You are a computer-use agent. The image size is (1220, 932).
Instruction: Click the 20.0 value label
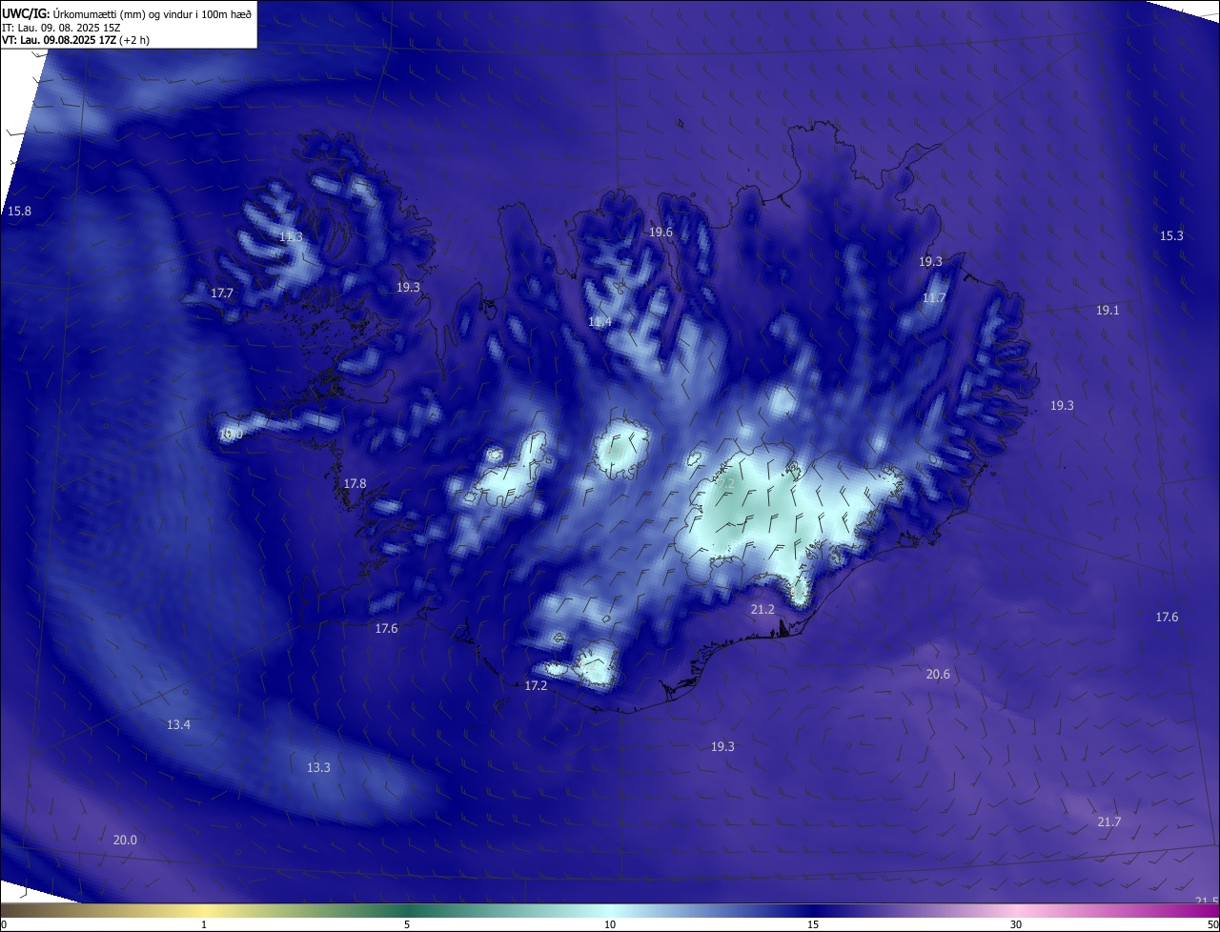[125, 841]
